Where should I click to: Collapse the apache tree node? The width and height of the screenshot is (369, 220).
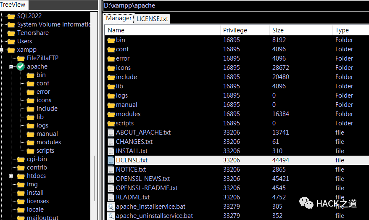[x=11, y=66]
